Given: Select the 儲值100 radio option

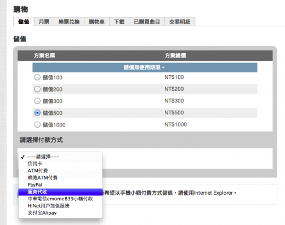Looking at the screenshot, I should tap(37, 77).
